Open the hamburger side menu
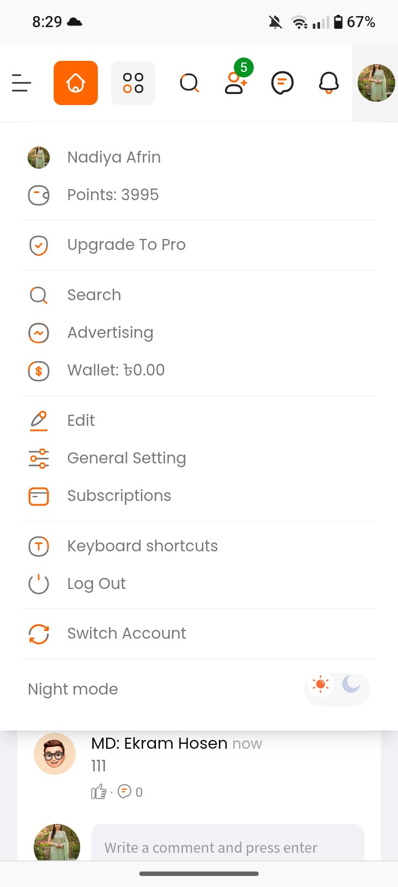Image resolution: width=398 pixels, height=887 pixels. point(22,83)
